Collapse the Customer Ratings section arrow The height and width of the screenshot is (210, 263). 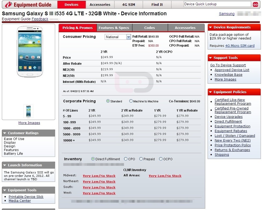click(x=5, y=133)
